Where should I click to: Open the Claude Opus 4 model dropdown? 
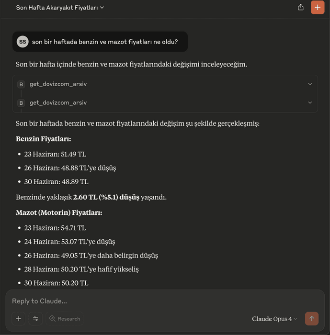[x=274, y=319]
